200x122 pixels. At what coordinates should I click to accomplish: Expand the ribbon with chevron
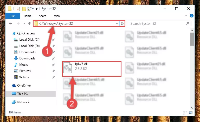pyautogui.click(x=186, y=16)
